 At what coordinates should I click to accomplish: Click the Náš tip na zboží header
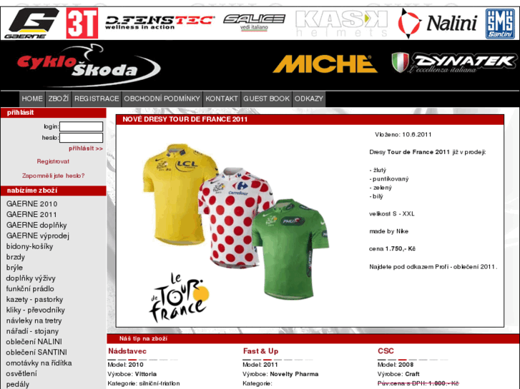[143, 338]
